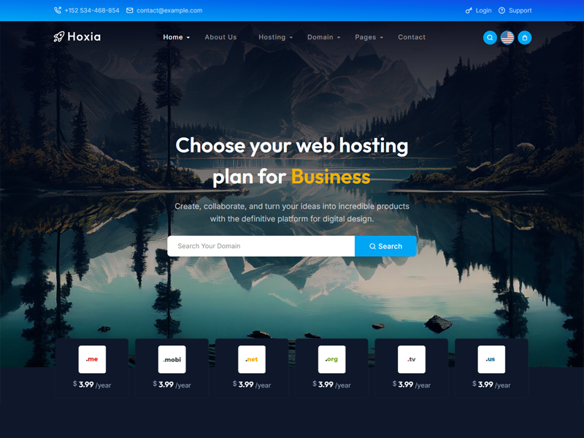Open the Login link
The height and width of the screenshot is (438, 584).
pos(479,11)
